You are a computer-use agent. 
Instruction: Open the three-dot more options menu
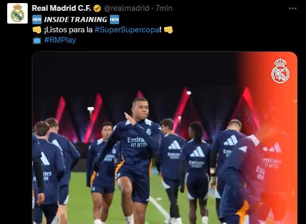[x=293, y=8]
